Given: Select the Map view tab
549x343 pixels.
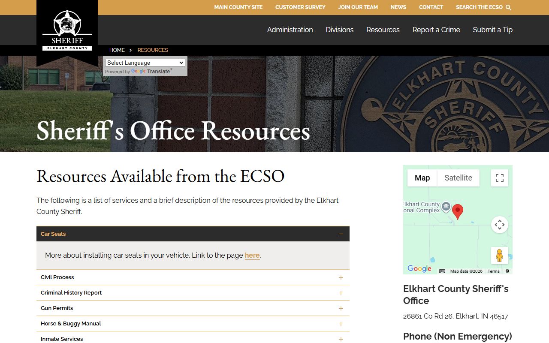Looking at the screenshot, I should pos(422,178).
